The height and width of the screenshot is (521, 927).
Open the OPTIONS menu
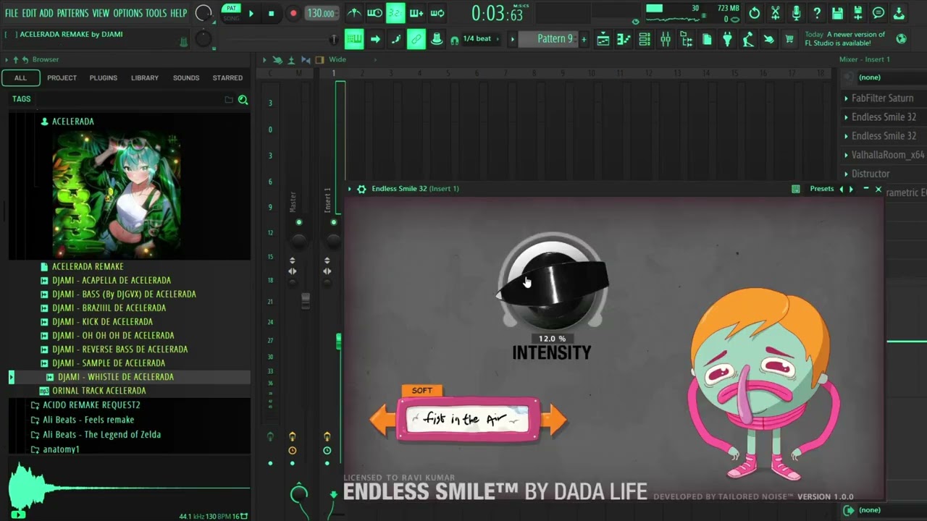[x=127, y=13]
